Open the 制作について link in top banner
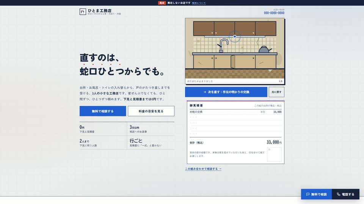 point(199,3)
